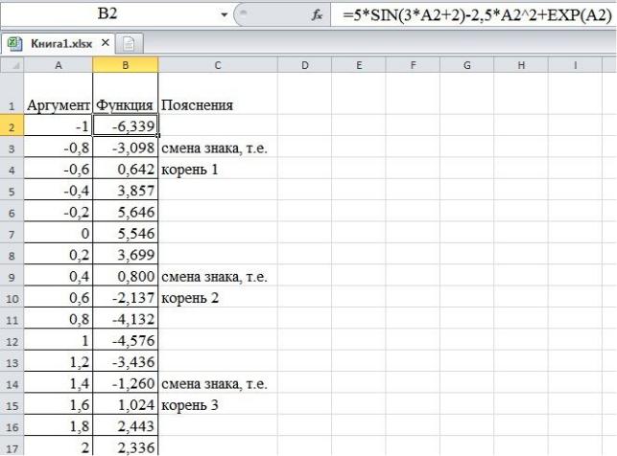617x456 pixels.
Task: Select cell with value -3,098
Action: 126,148
